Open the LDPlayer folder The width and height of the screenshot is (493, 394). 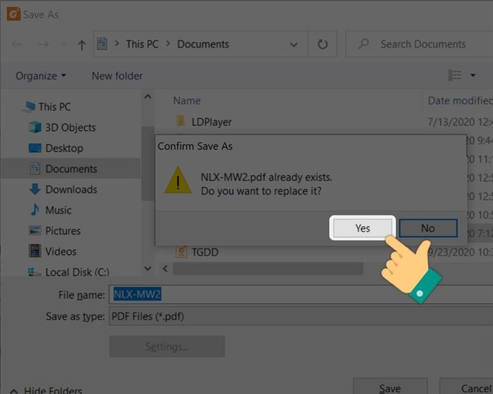[x=211, y=122]
